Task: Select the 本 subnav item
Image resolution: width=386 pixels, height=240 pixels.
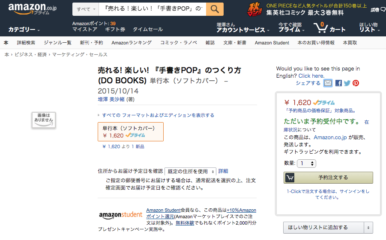Action: (6, 43)
